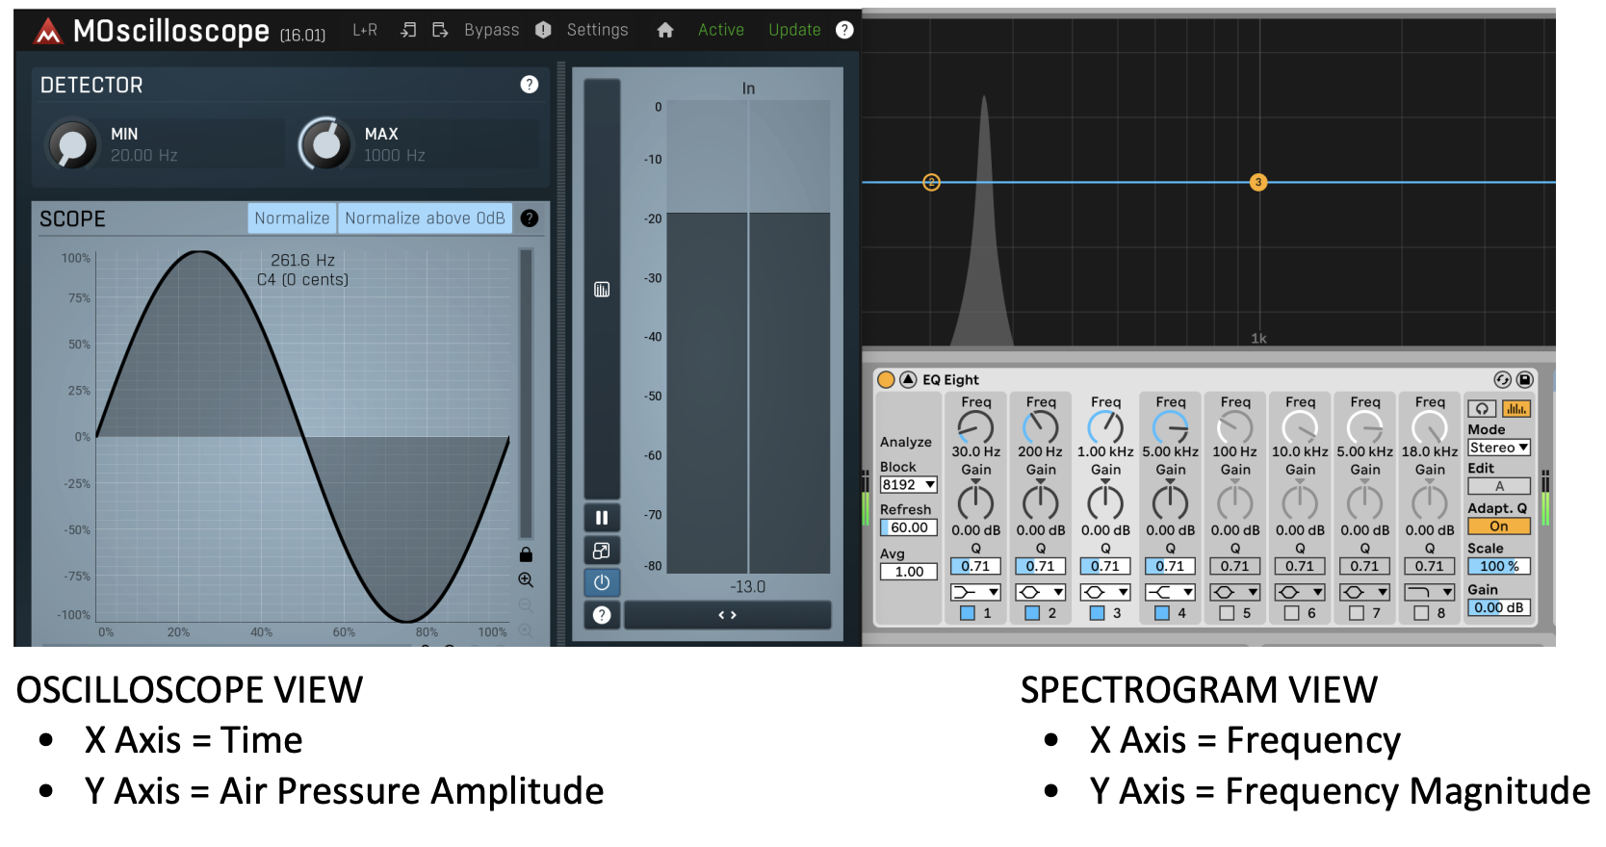Enable EQ band 5 checkbox
Image resolution: width=1606 pixels, height=847 pixels.
pos(1227,613)
